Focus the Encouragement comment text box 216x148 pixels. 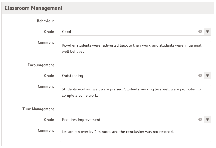tap(135, 92)
